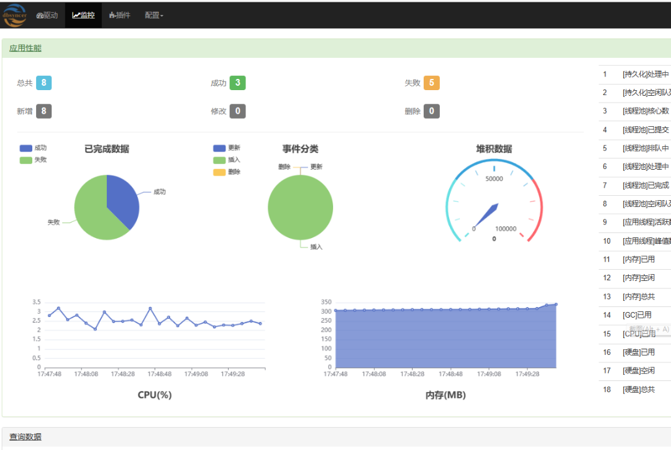This screenshot has height=450, width=671.
Task: Expand the 配置 dropdown menu
Action: click(153, 15)
